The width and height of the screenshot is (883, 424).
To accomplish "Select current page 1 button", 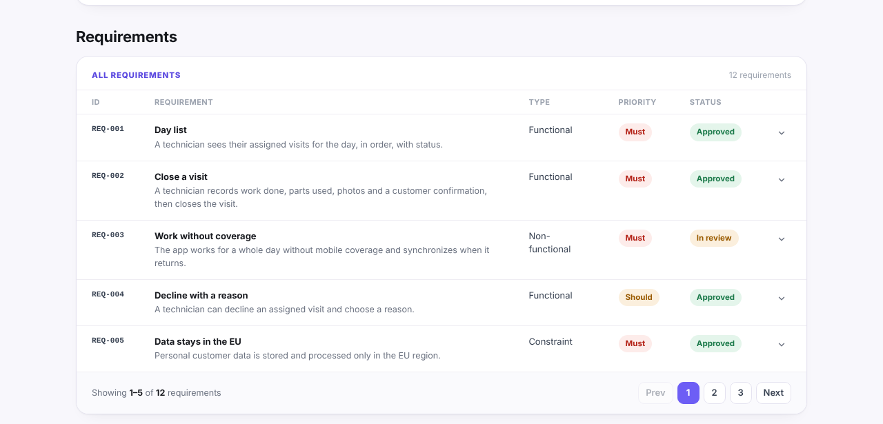I will click(x=688, y=393).
